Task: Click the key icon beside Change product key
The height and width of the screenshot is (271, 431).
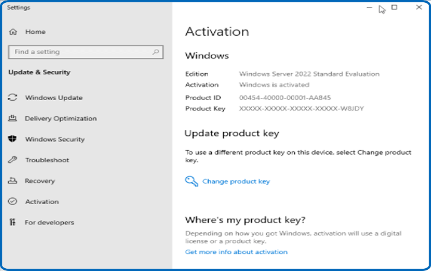Action: tap(191, 181)
